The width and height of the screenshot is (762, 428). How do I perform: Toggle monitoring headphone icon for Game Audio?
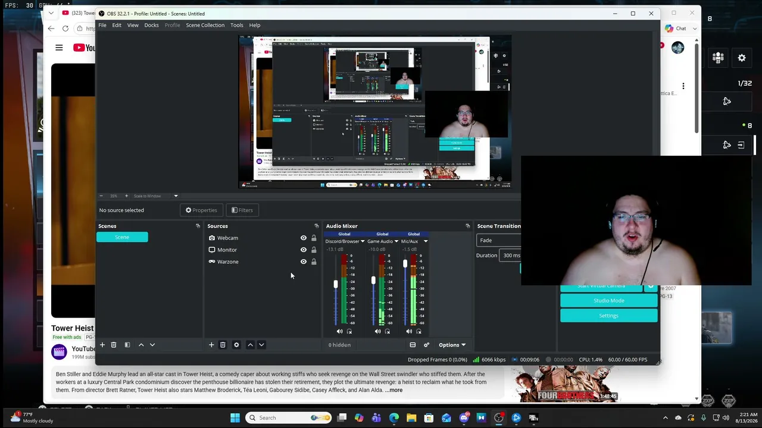coord(388,332)
